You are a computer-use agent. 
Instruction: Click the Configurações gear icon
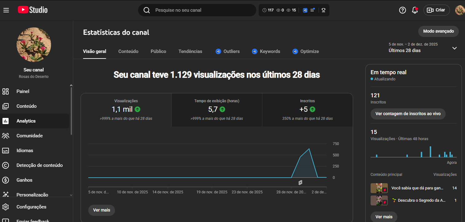tap(6, 207)
